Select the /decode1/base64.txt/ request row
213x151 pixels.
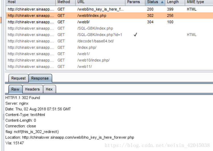(x=109, y=41)
